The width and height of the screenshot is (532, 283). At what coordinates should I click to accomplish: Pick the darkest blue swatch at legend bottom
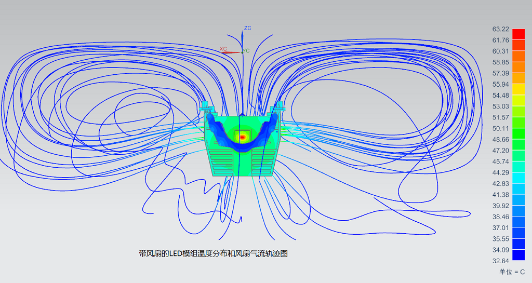[x=518, y=255]
